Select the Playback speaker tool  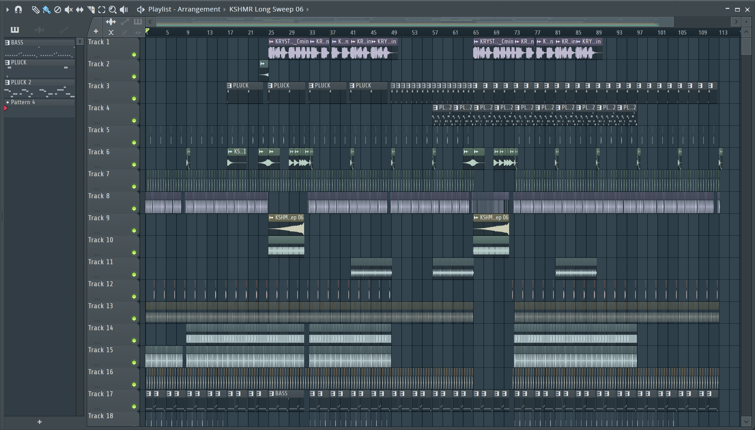(x=124, y=10)
